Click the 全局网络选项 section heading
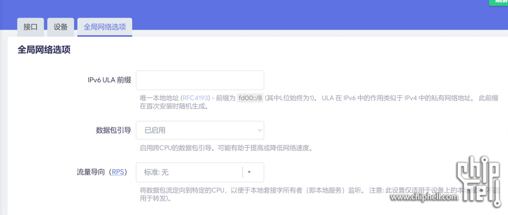Image resolution: width=508 pixels, height=215 pixels. [44, 50]
